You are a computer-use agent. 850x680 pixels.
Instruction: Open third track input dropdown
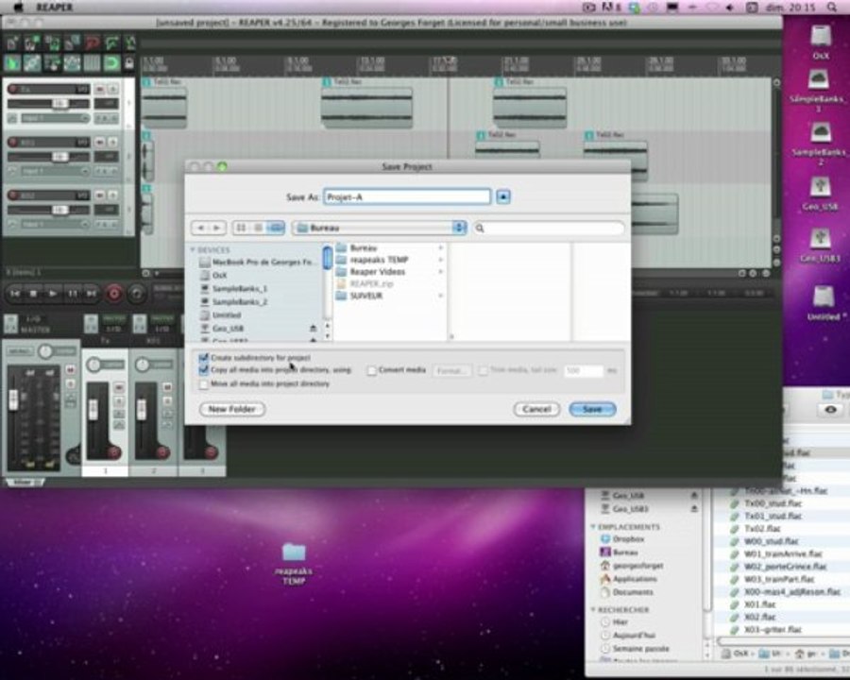coord(54,224)
